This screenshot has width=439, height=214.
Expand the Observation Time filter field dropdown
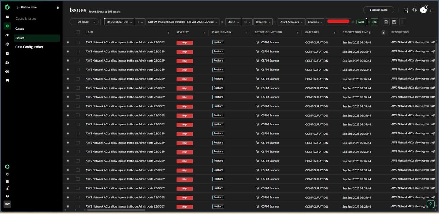[x=119, y=22]
